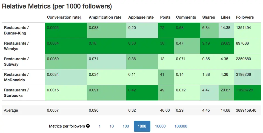Click the Comments column header
The width and height of the screenshot is (263, 133).
coord(186,17)
